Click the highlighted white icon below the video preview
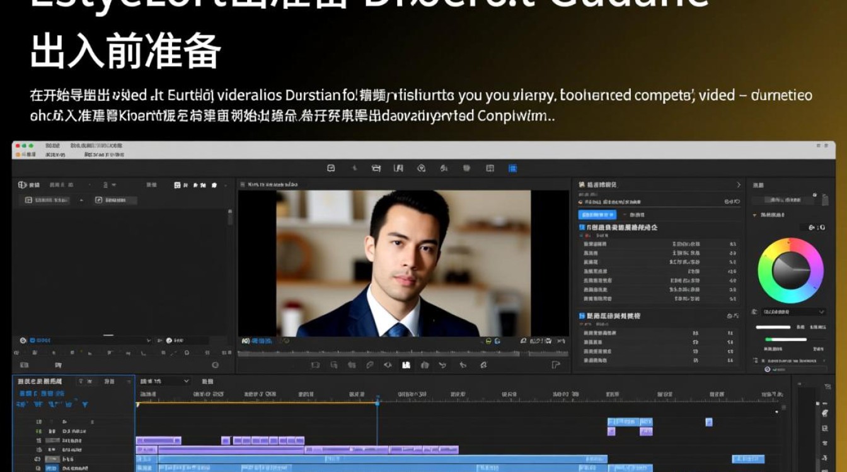This screenshot has height=472, width=847. click(x=406, y=365)
